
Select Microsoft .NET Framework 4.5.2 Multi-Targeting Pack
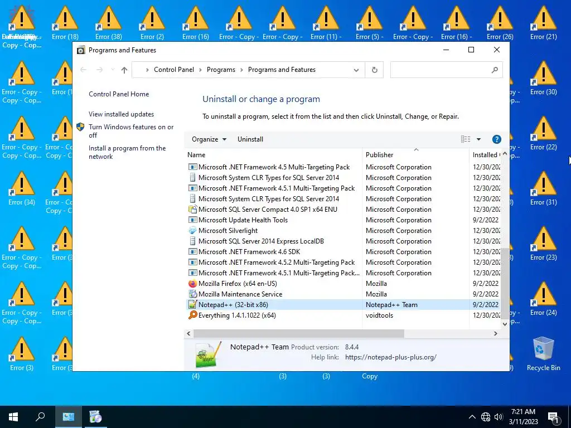343,262
